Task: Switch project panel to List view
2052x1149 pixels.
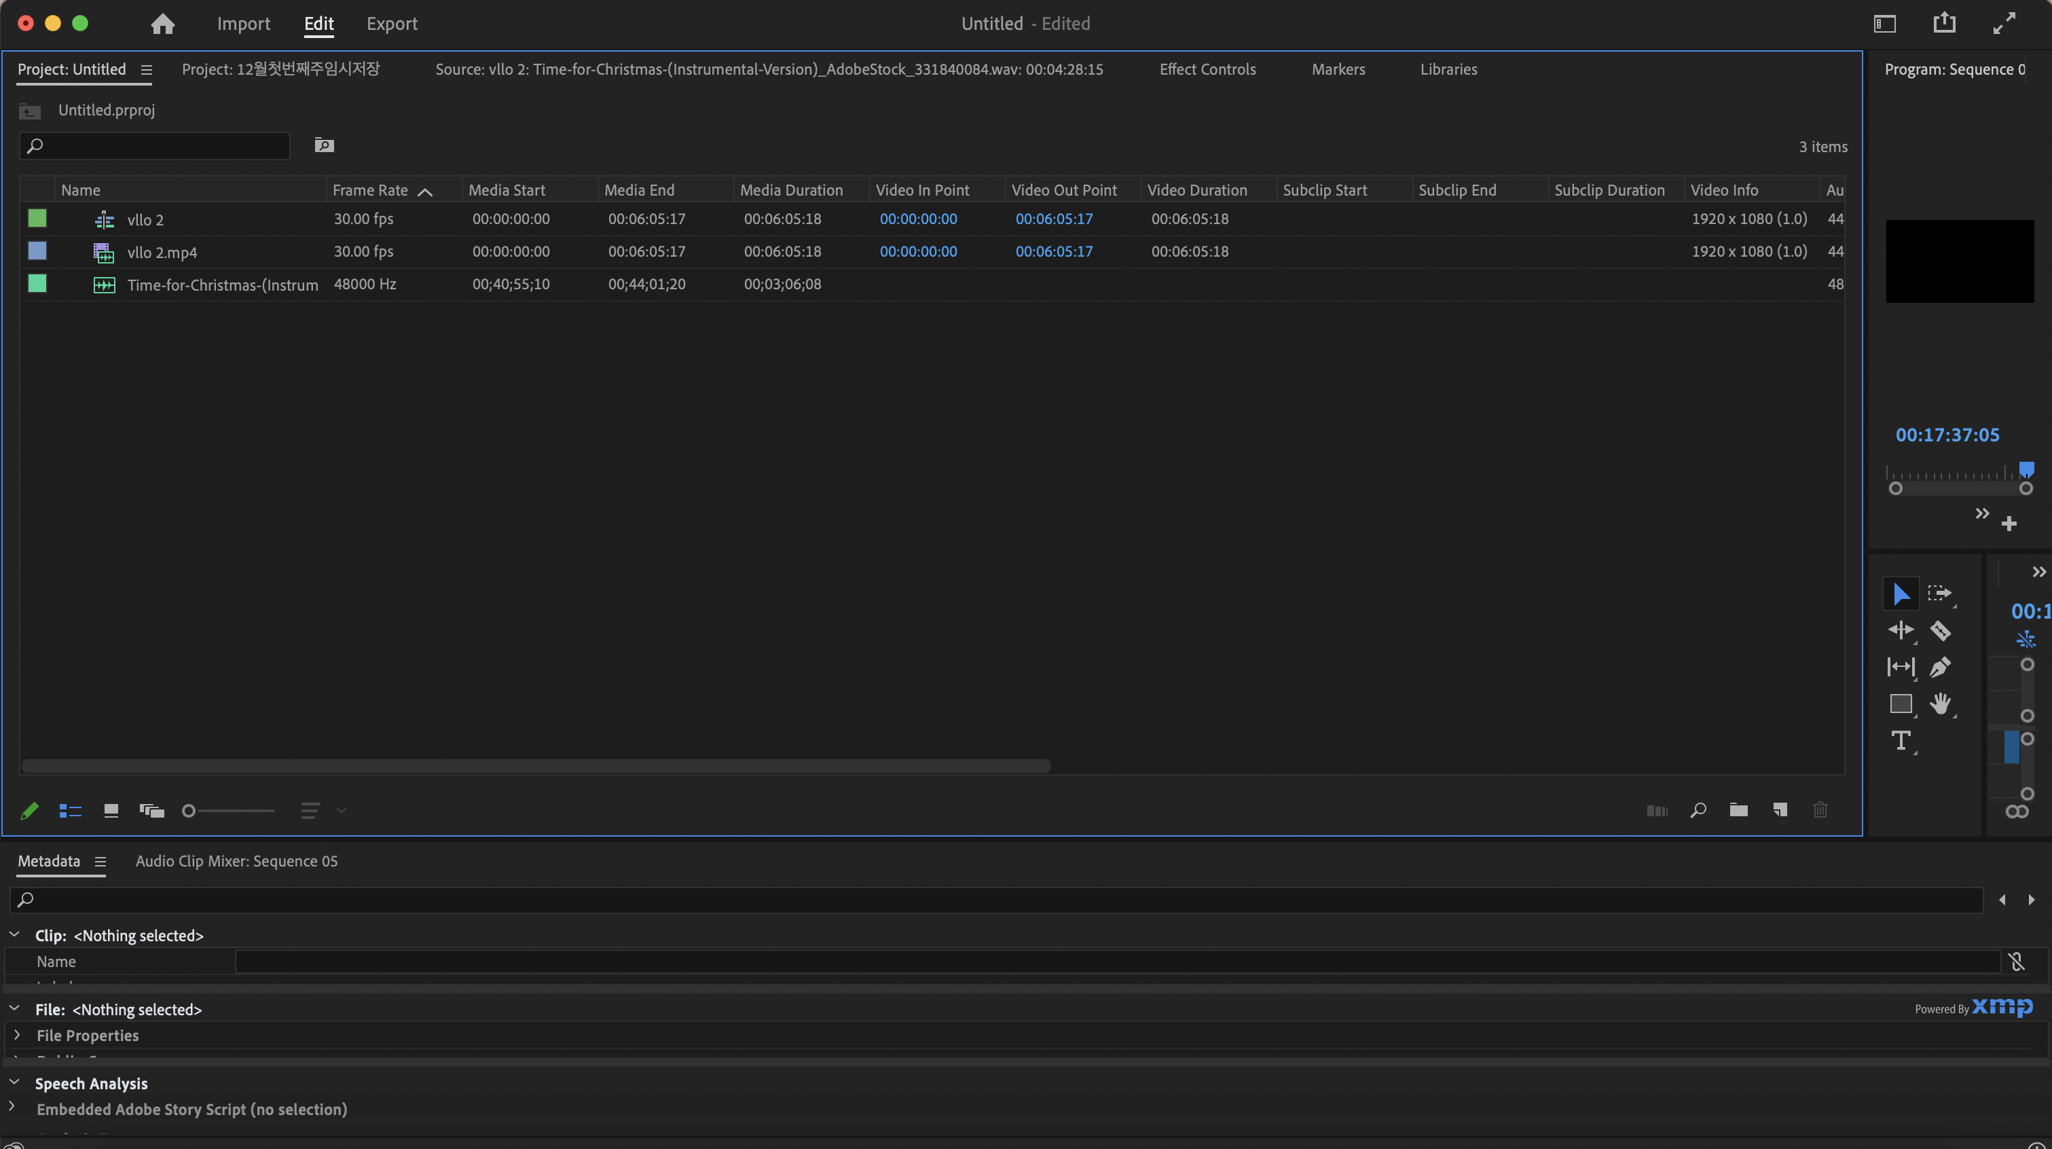Action: (x=70, y=810)
